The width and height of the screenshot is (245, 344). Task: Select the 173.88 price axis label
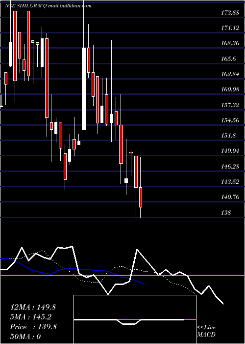tap(230, 13)
